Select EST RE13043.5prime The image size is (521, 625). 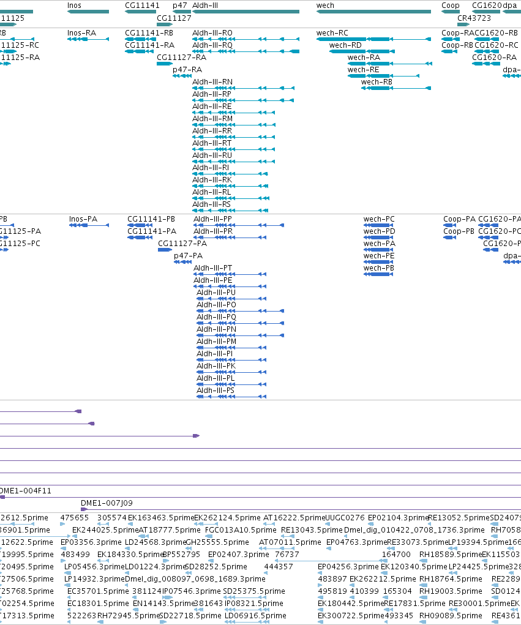[312, 530]
